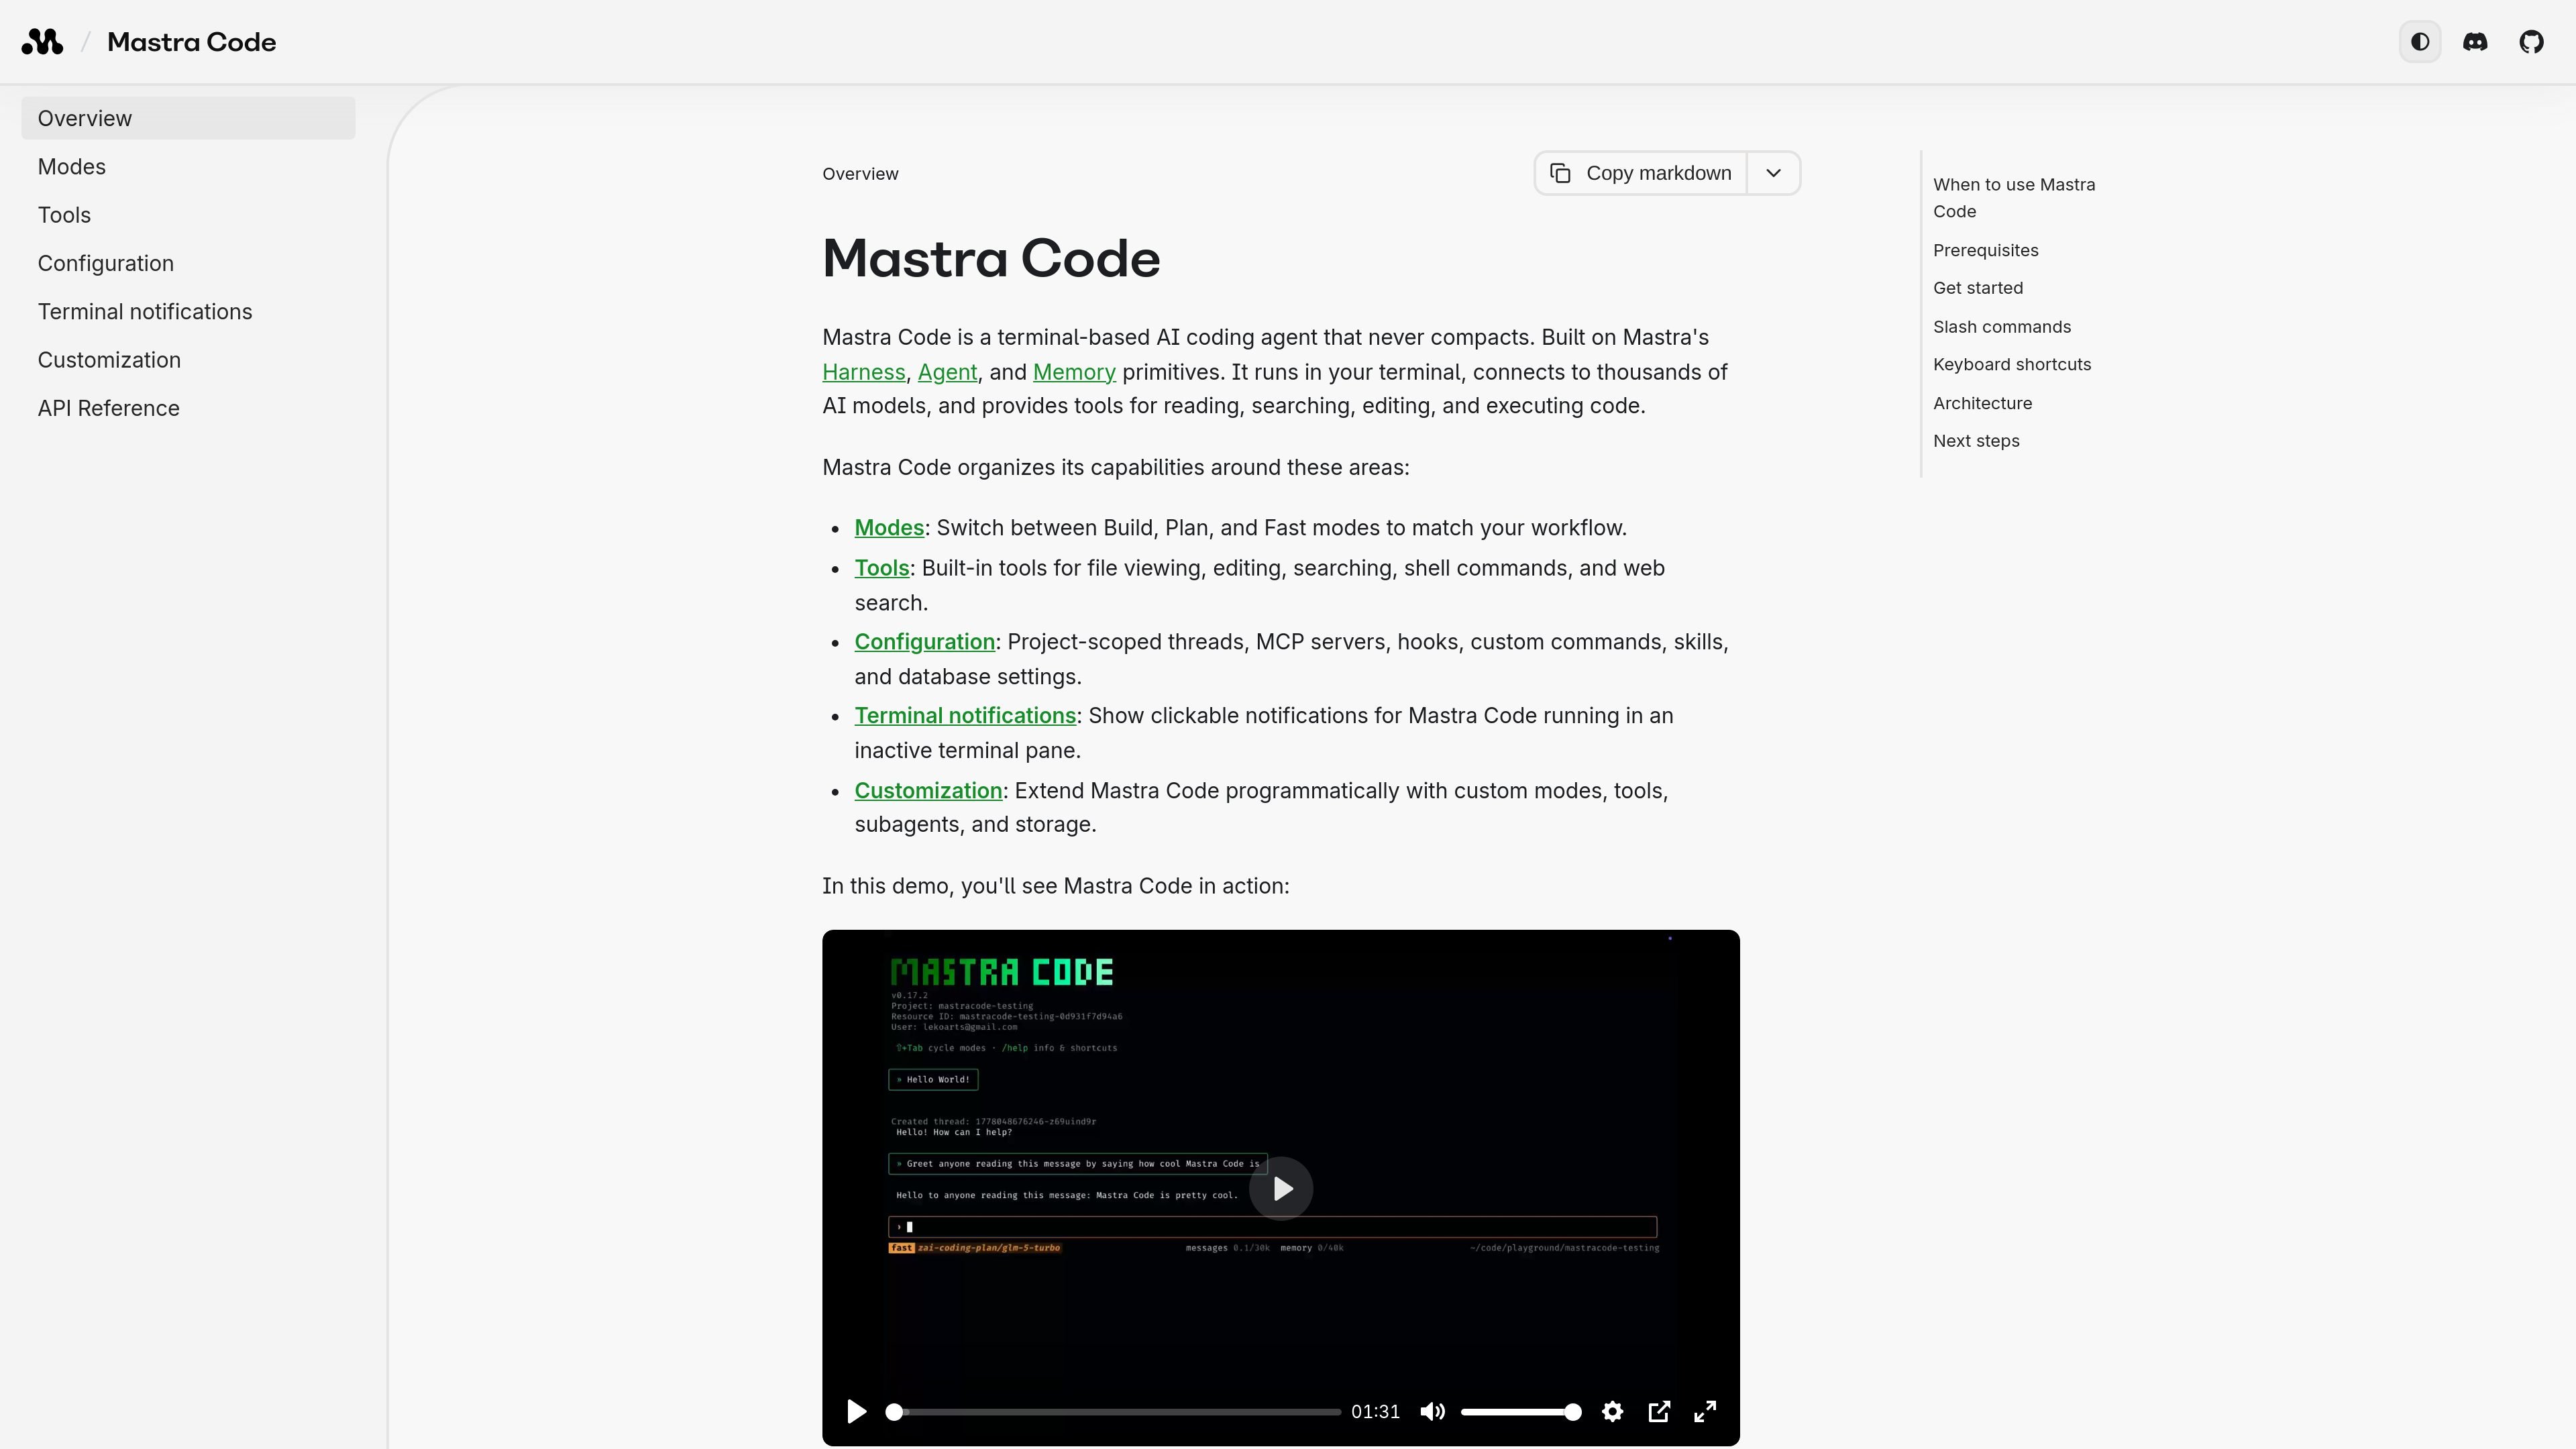Click the Mastra logo icon
The width and height of the screenshot is (2576, 1449).
(x=42, y=42)
